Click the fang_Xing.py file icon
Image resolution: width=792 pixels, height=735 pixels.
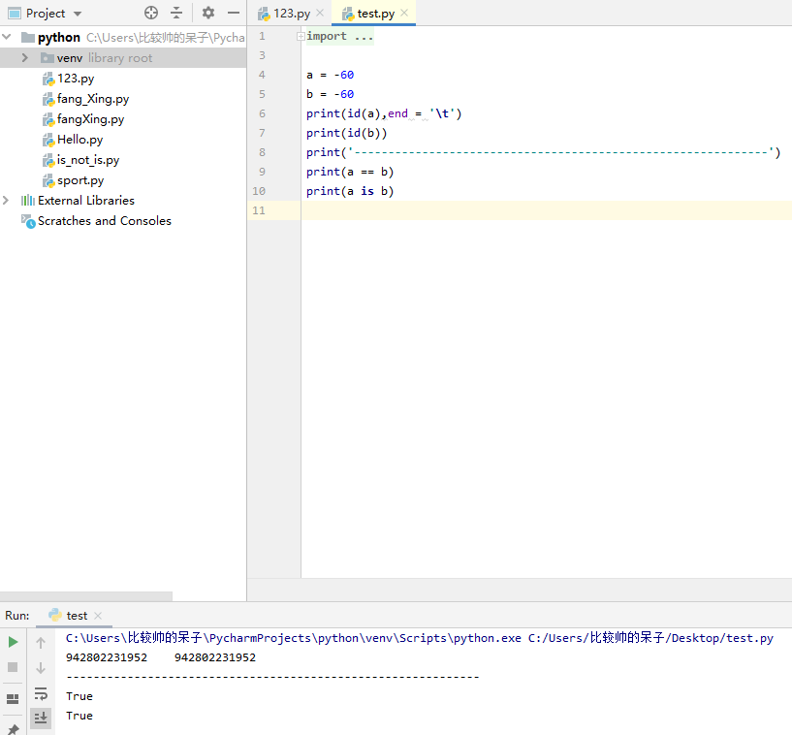click(x=48, y=99)
